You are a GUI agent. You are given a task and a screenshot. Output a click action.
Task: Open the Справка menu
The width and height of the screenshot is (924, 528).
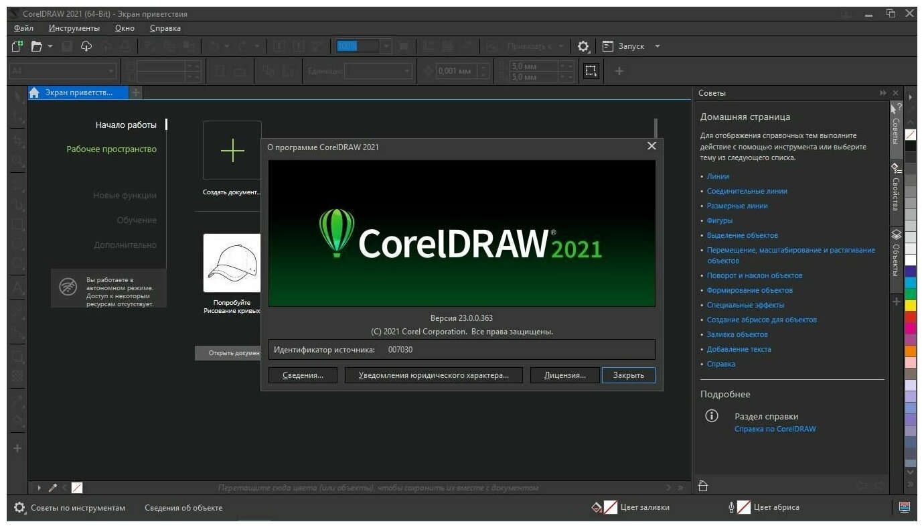coord(165,28)
